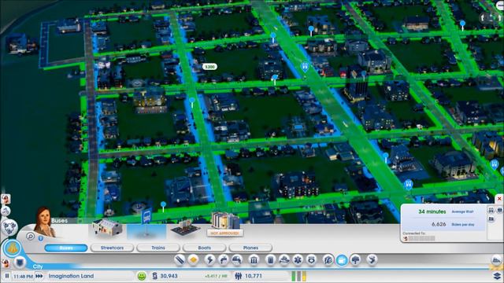
Task: Increase game speed with fast-forward arrows
Action: [x=39, y=276]
